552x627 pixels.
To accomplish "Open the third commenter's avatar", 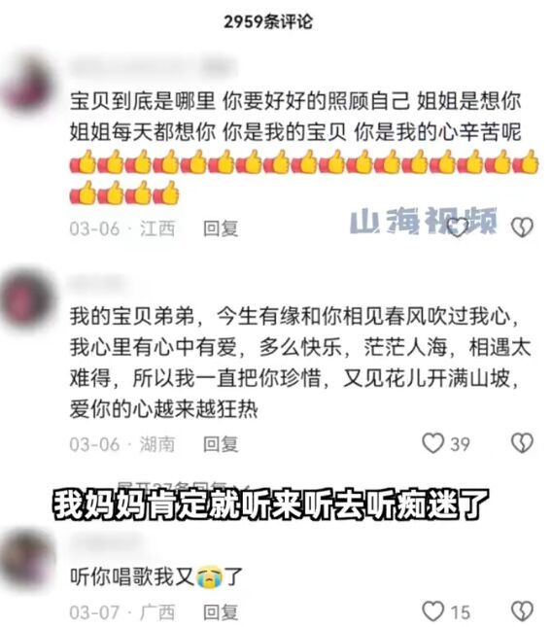I will coord(27,558).
